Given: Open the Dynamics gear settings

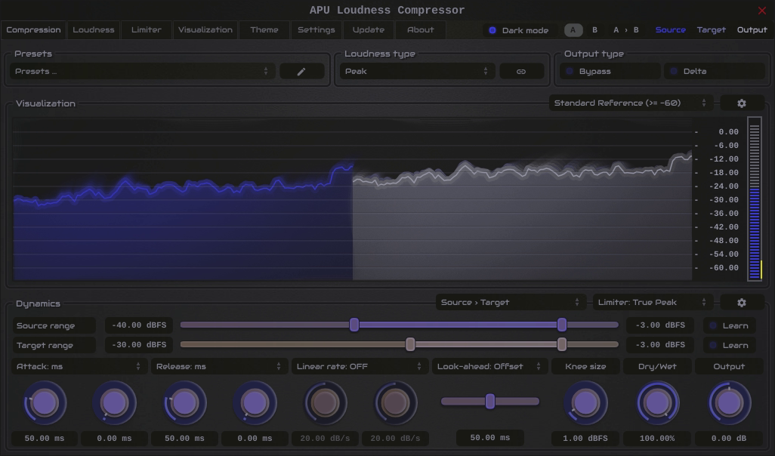Looking at the screenshot, I should (x=742, y=302).
